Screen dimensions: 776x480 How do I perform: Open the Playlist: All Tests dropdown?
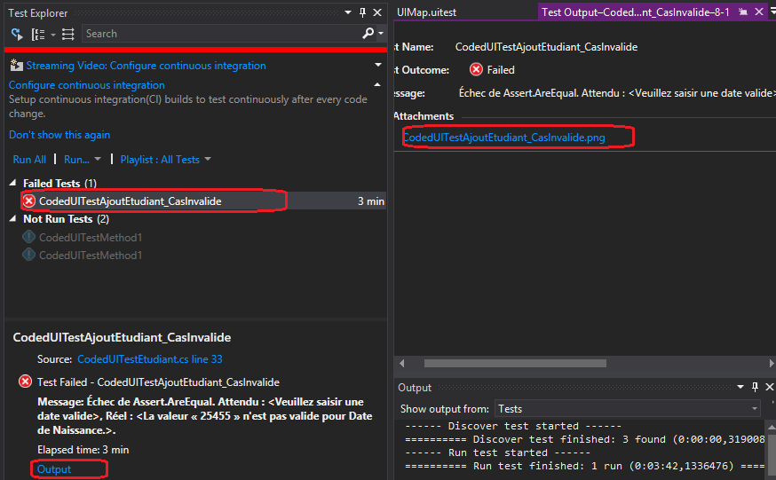point(166,160)
